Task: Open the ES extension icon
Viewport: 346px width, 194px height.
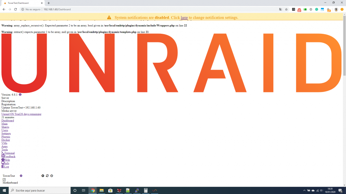Action: click(x=293, y=9)
